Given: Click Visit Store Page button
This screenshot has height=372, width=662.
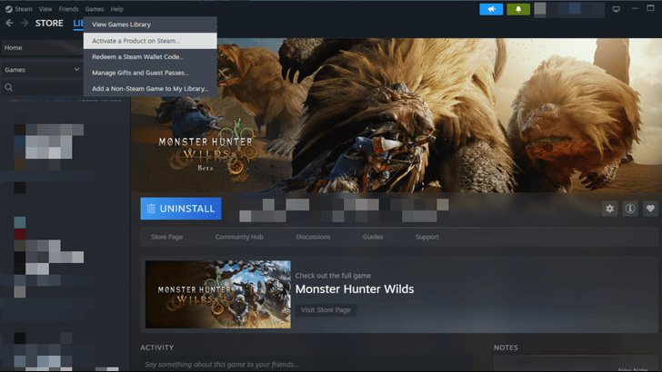Looking at the screenshot, I should pos(326,310).
